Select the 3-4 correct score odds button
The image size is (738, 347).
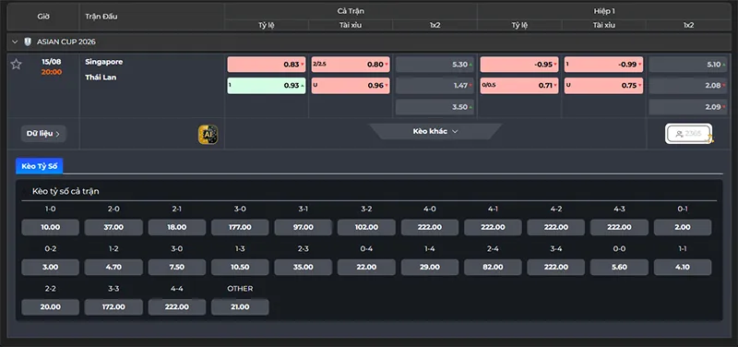[556, 268]
